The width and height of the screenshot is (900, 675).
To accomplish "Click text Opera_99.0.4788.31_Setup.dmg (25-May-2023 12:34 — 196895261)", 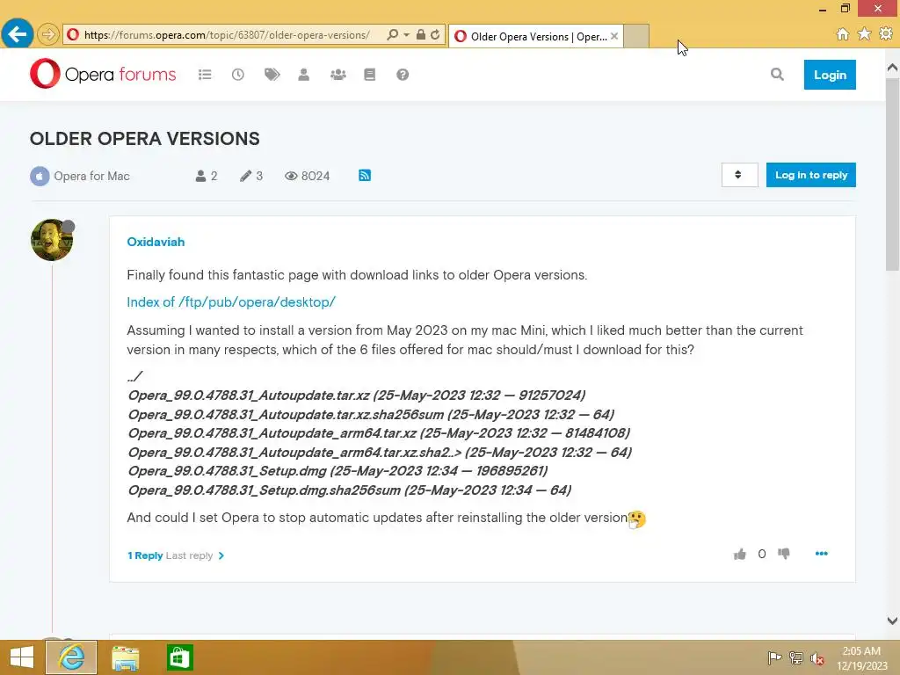I will pyautogui.click(x=337, y=471).
